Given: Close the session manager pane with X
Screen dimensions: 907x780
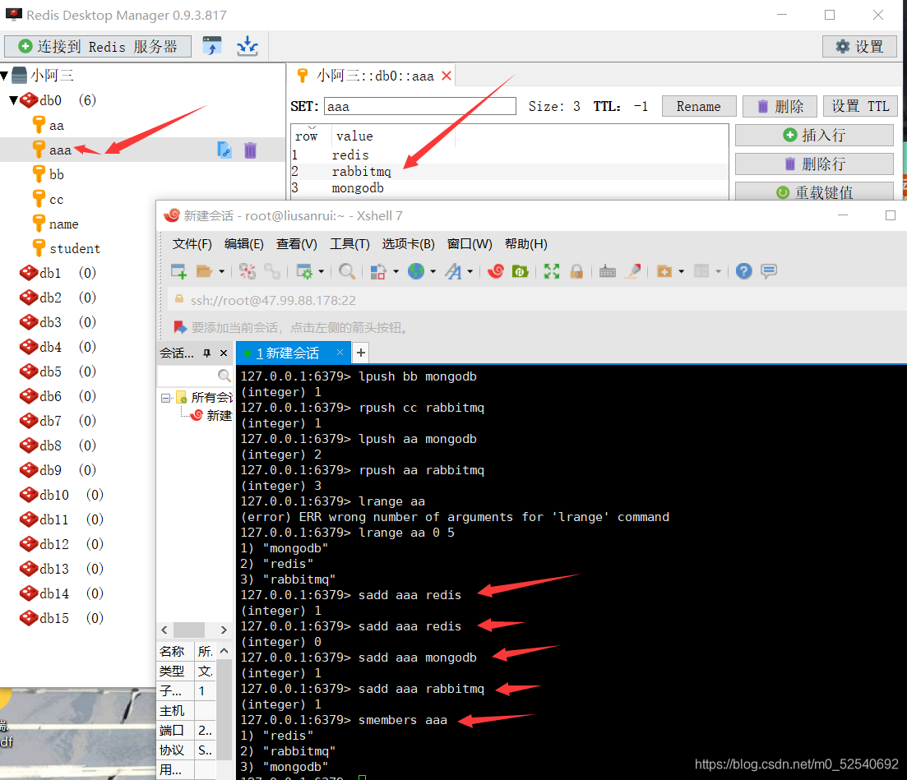Looking at the screenshot, I should pos(224,353).
